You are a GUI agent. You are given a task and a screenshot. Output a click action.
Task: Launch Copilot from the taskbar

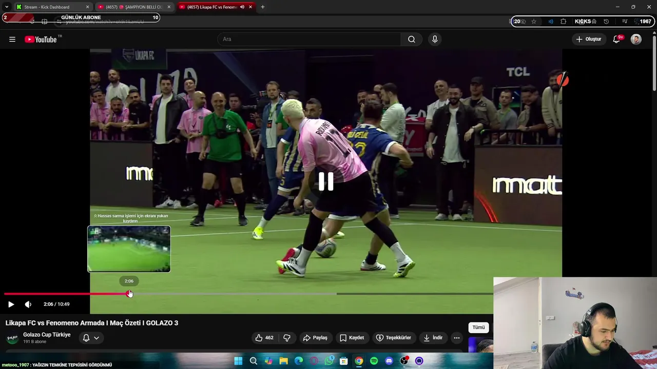click(x=268, y=361)
